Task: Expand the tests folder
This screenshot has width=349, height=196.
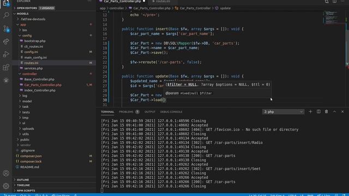Action: 26,112
